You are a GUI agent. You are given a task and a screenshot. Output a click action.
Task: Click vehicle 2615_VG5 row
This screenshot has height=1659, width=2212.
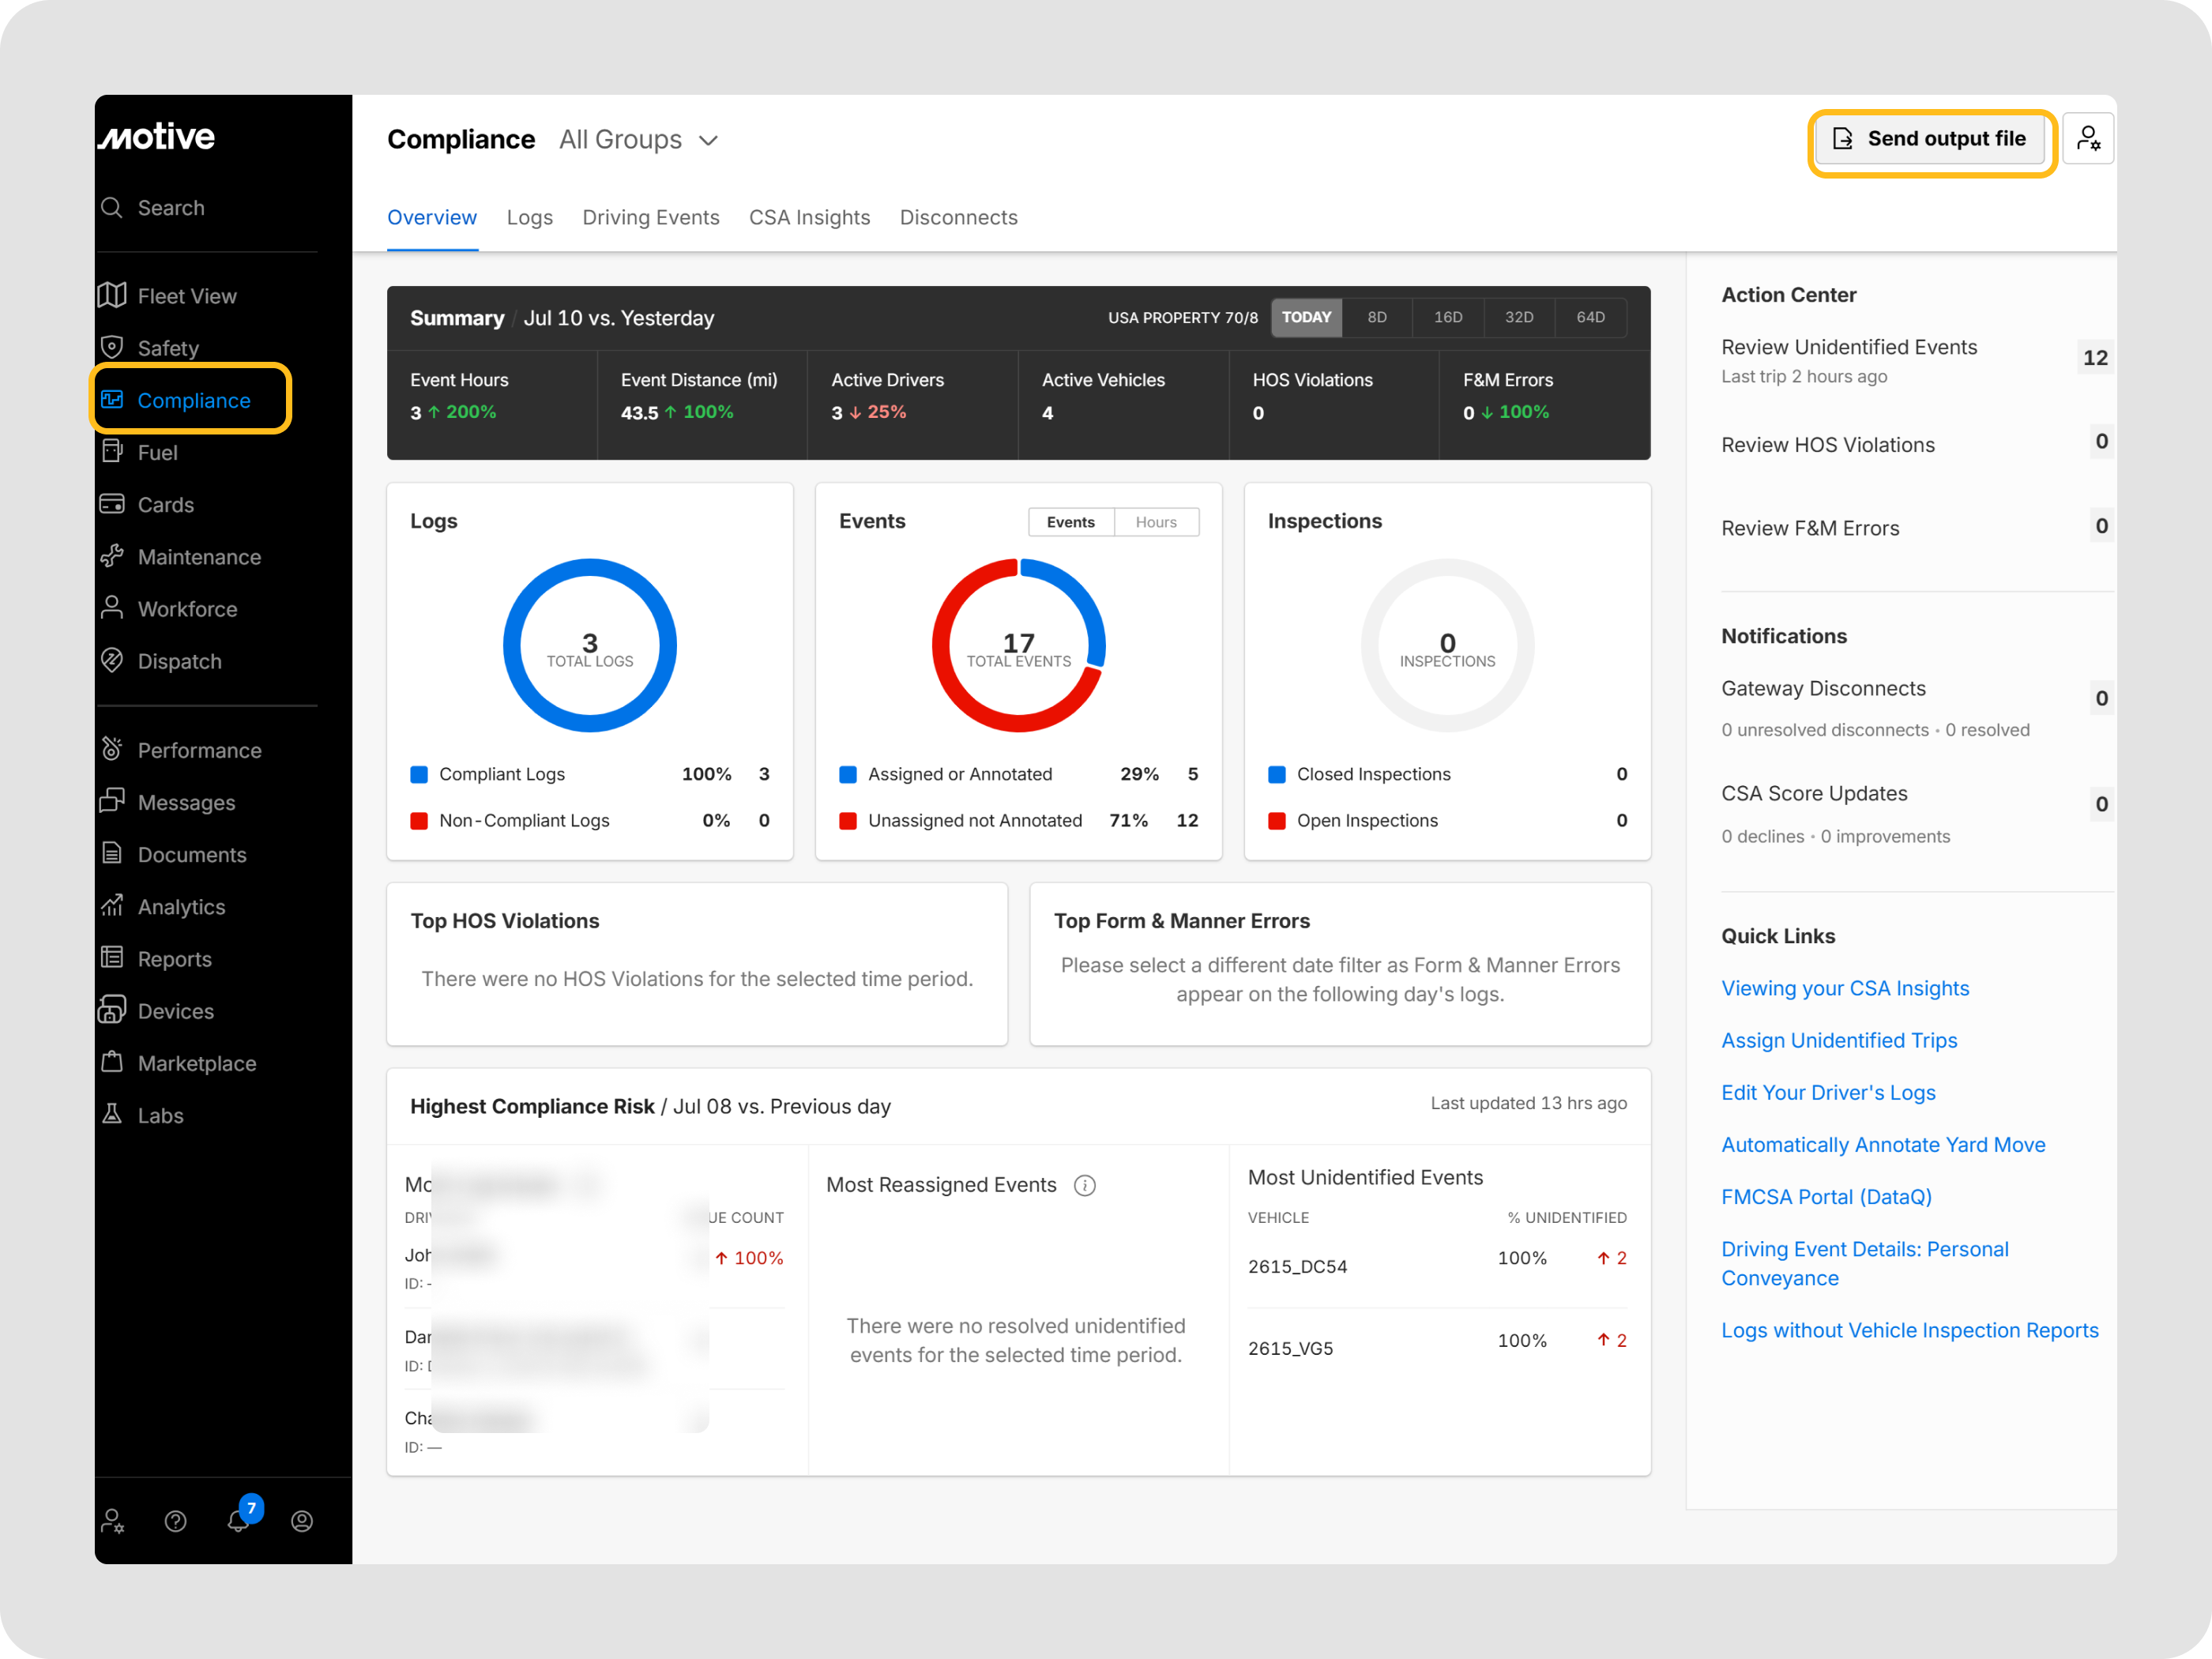pyautogui.click(x=1437, y=1345)
